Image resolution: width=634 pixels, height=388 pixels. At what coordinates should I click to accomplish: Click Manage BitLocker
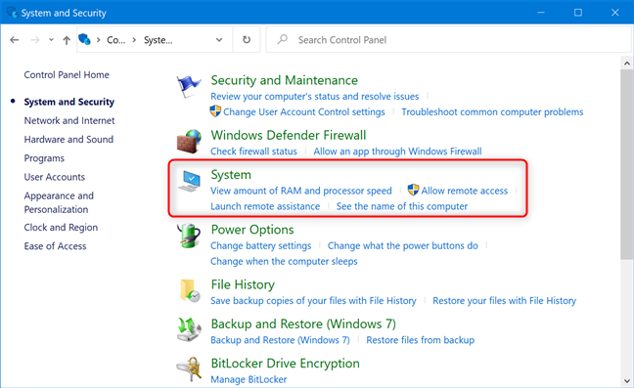click(x=249, y=379)
